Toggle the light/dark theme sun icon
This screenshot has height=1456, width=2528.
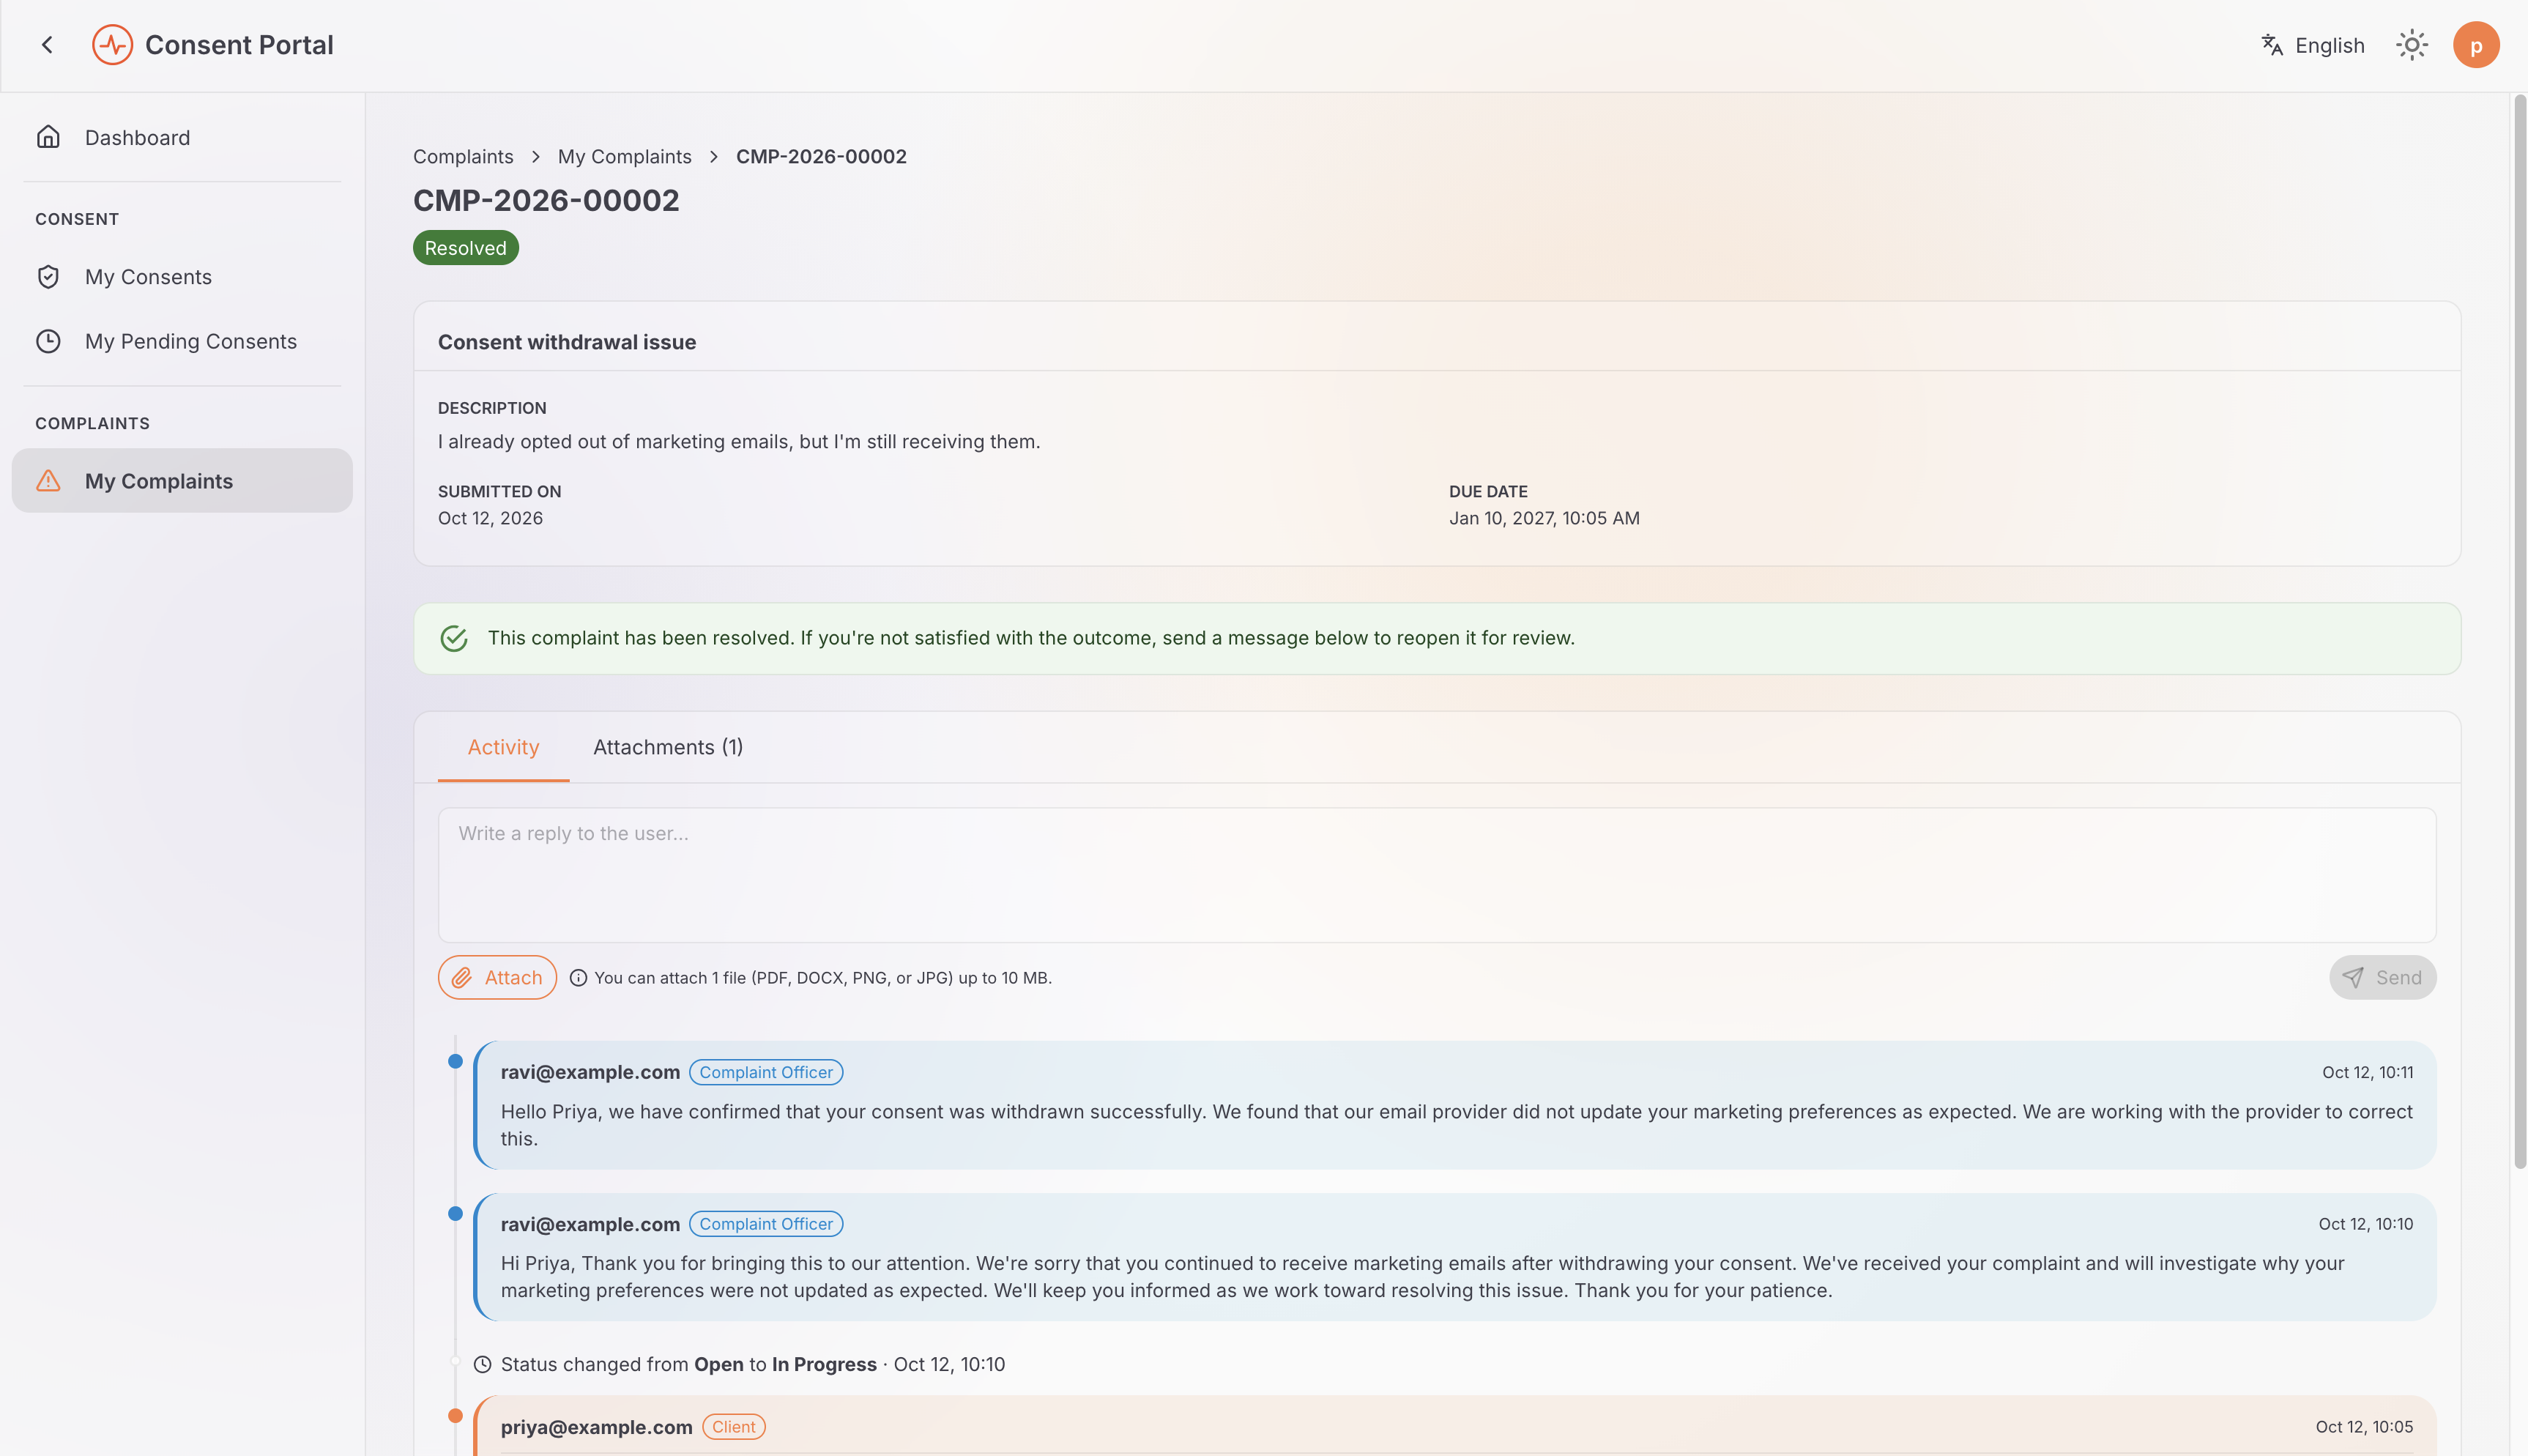click(x=2411, y=45)
